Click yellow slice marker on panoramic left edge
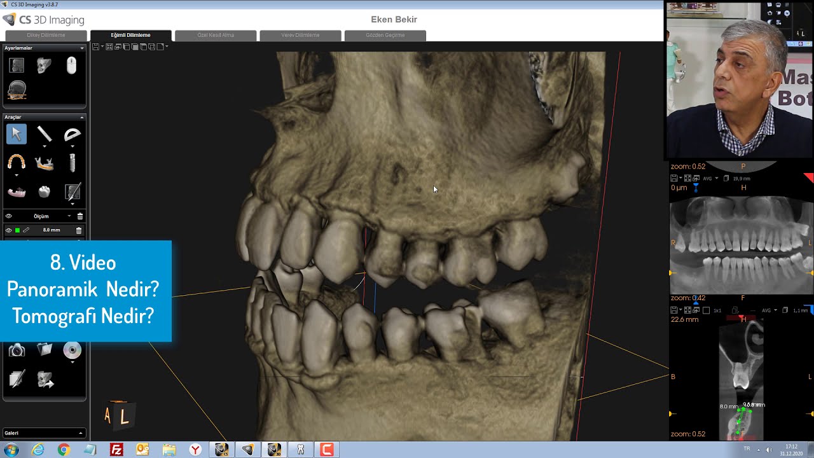The width and height of the screenshot is (814, 458). [x=671, y=273]
